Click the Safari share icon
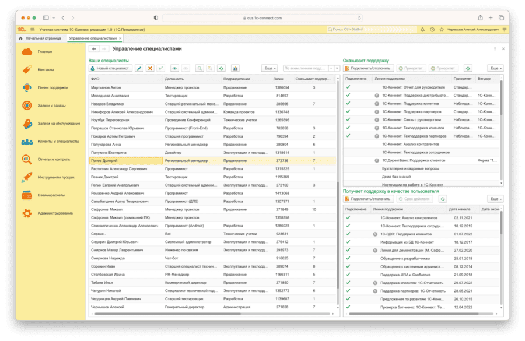Screen dimensions: 525x341 point(481,17)
